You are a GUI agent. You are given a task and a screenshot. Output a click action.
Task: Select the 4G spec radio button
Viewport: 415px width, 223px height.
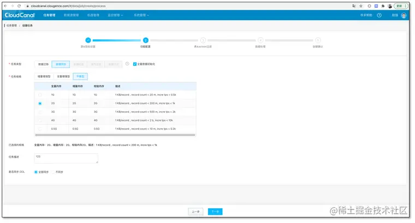tap(40, 120)
